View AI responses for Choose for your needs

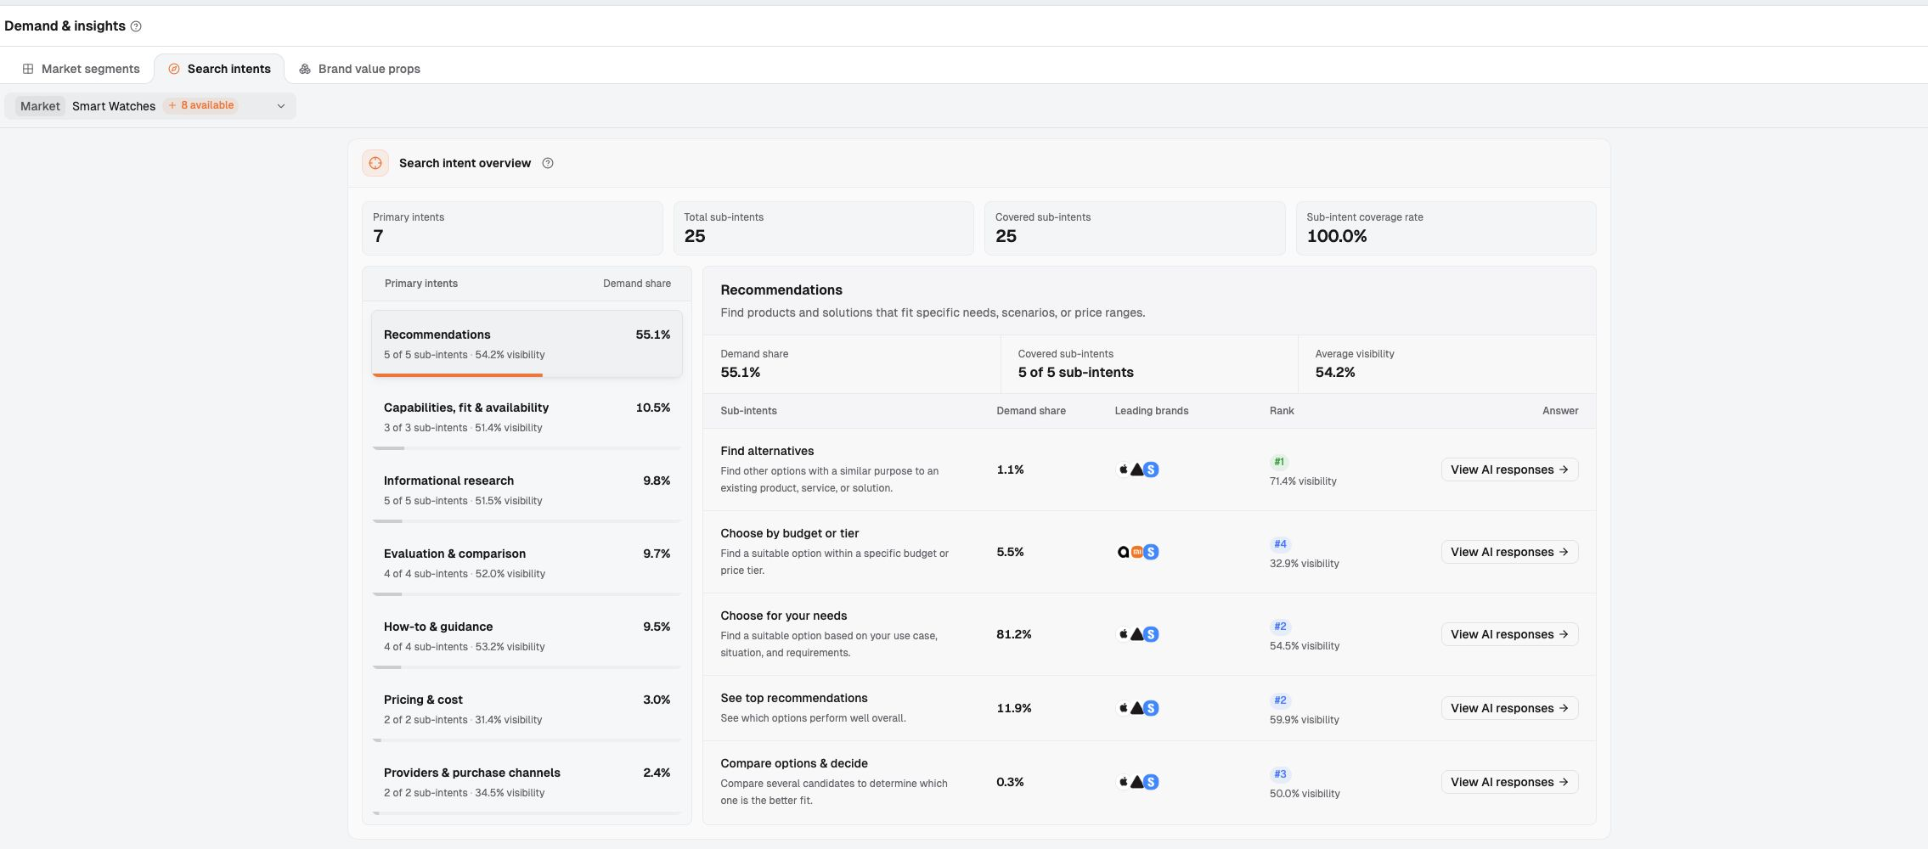point(1509,634)
